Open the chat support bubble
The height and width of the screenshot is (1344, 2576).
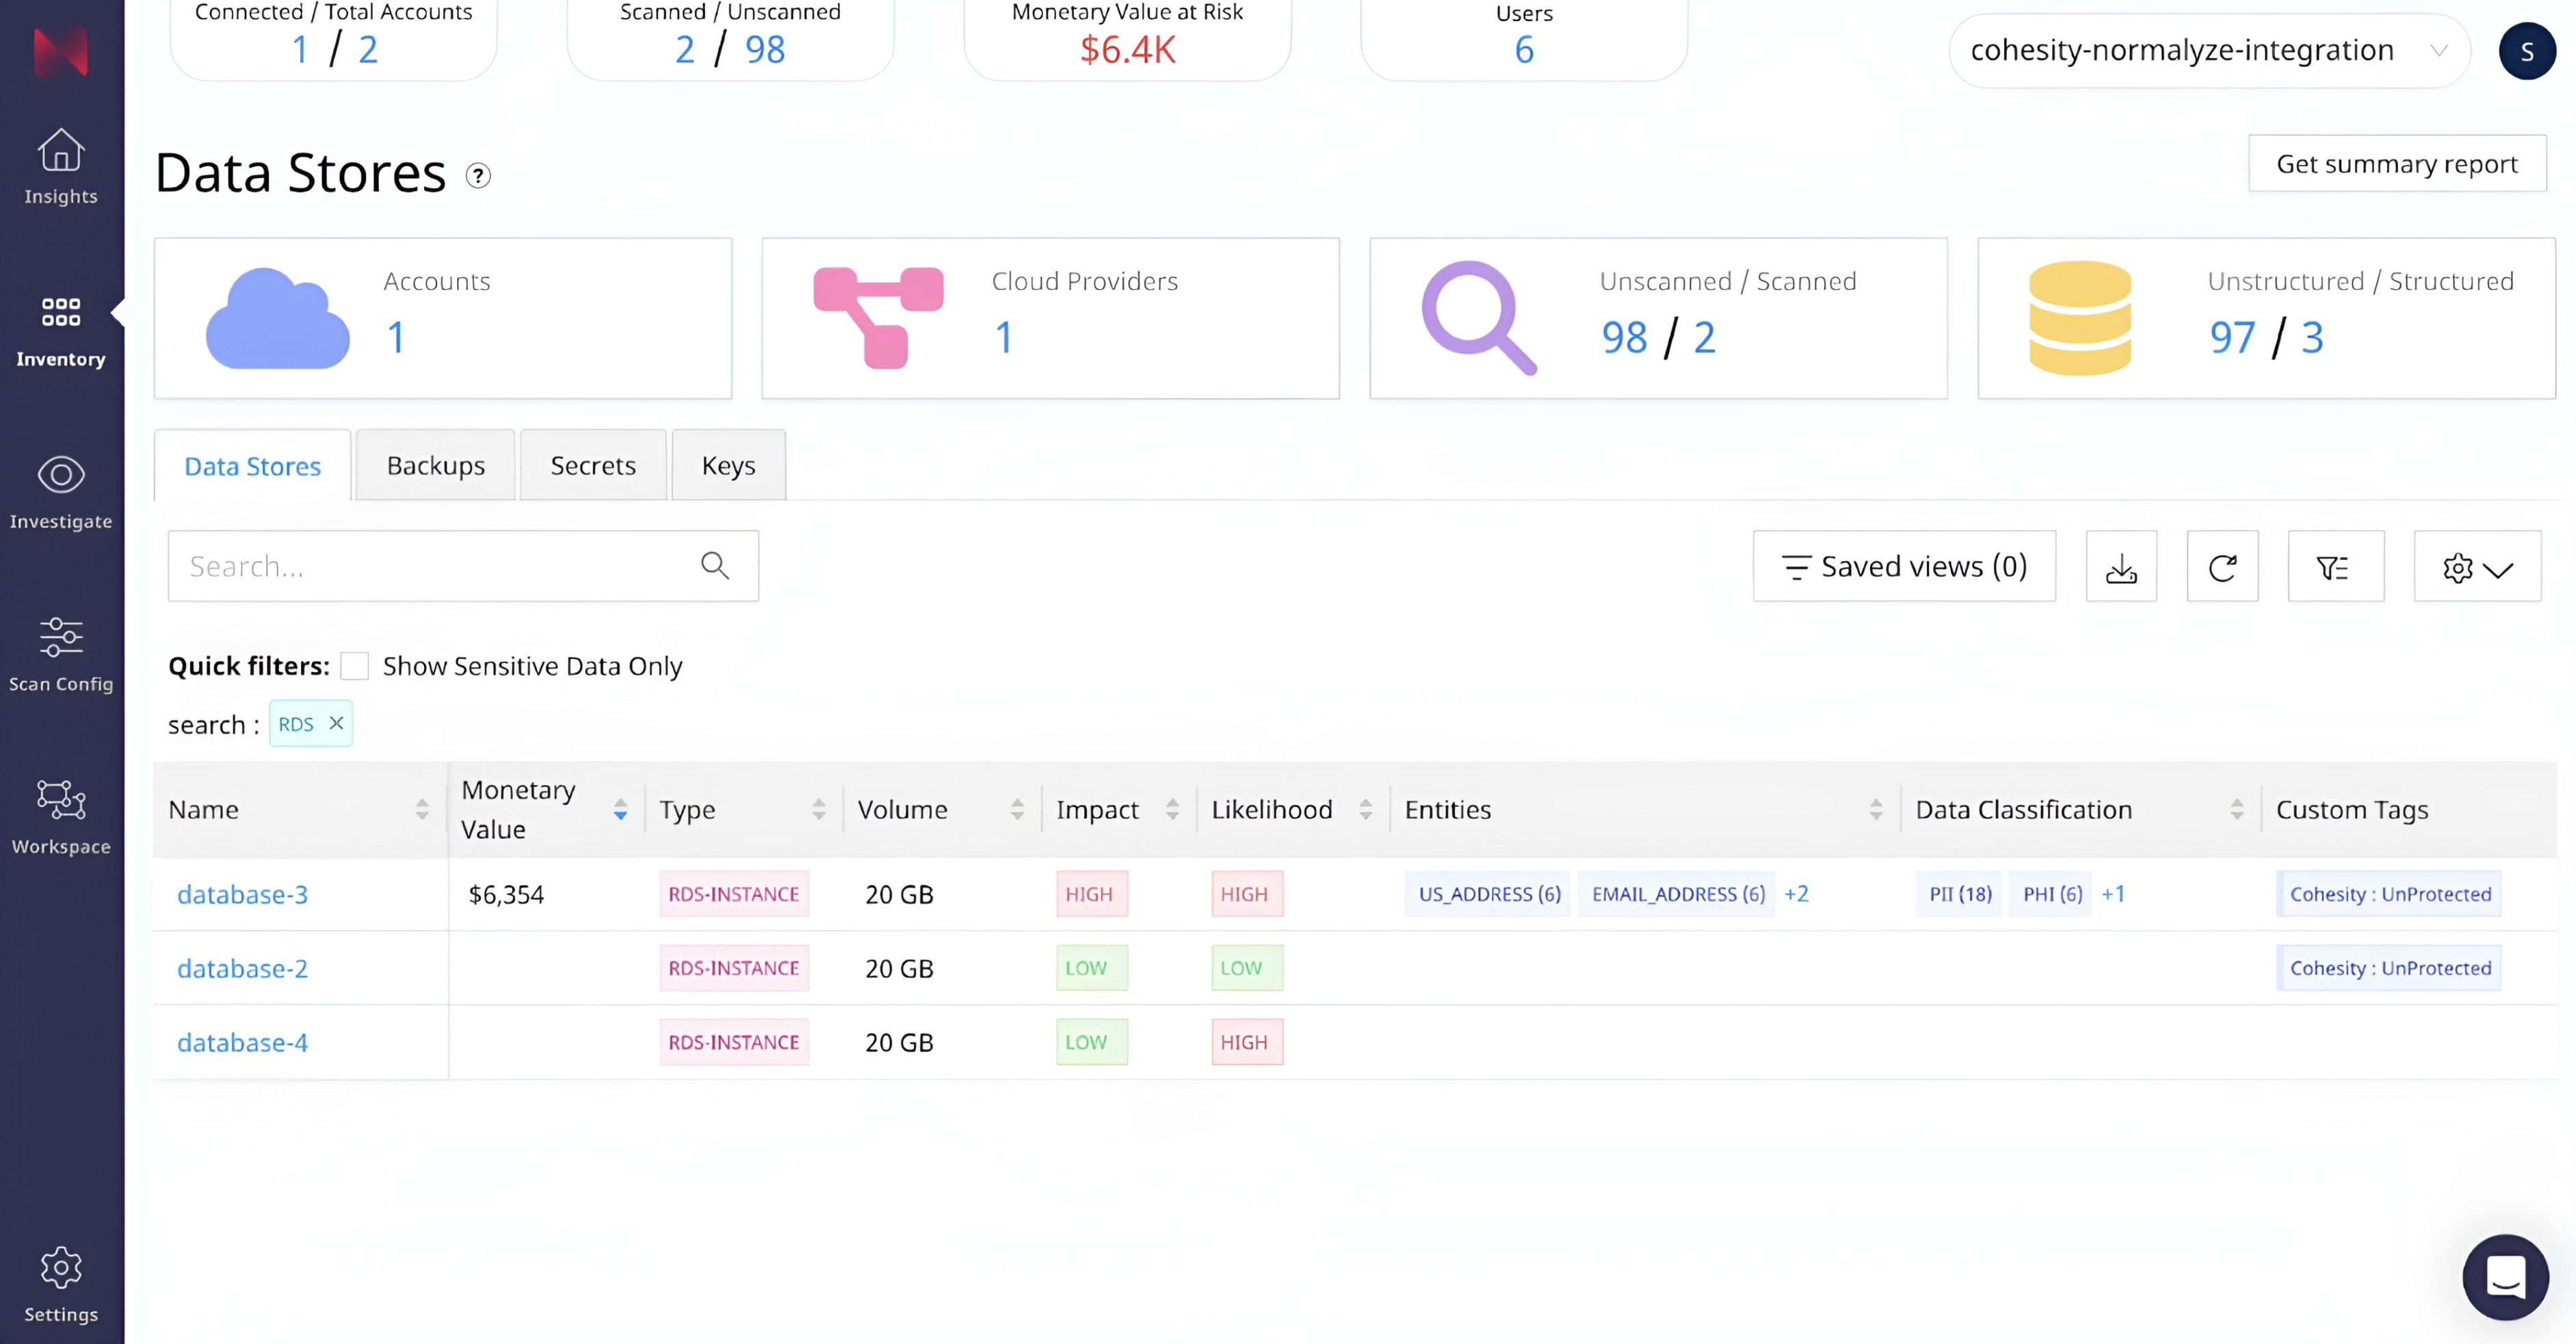[2505, 1277]
